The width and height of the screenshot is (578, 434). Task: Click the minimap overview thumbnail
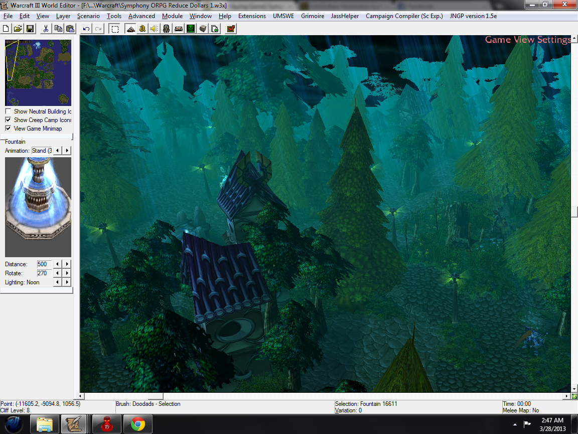pos(38,73)
